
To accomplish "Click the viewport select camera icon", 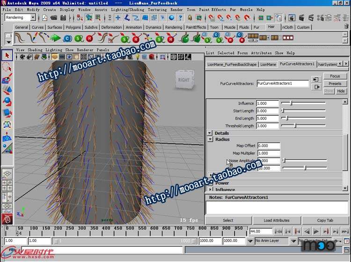I will point(22,57).
